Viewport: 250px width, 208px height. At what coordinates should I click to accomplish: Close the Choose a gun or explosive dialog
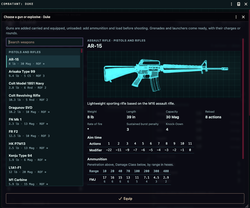(x=243, y=17)
